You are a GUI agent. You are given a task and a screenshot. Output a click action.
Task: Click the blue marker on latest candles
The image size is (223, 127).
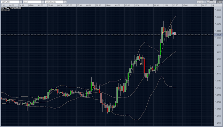(173, 33)
